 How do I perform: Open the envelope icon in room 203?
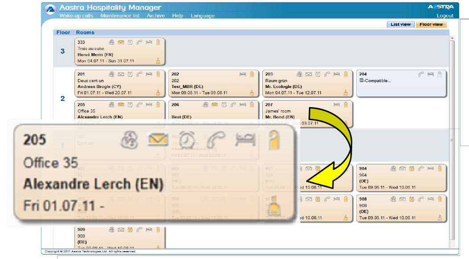click(309, 74)
